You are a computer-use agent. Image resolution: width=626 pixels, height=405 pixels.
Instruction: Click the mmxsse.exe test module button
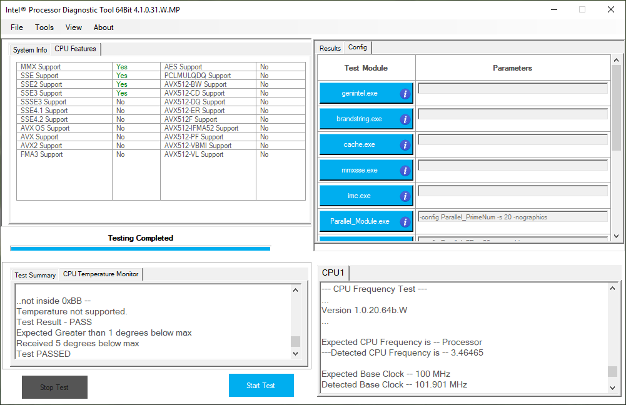366,170
